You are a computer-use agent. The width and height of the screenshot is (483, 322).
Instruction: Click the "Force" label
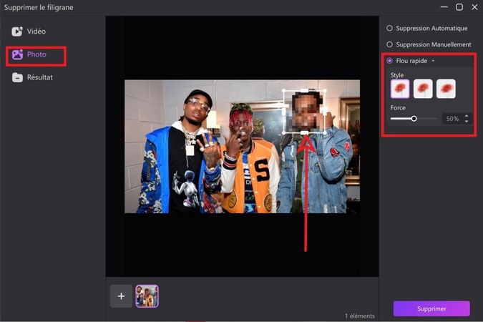point(398,108)
